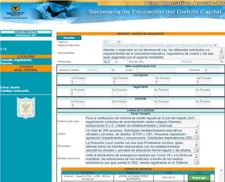Click the file list scrollbar up arrow
Image resolution: width=225 pixels, height=182 pixels.
tap(221, 171)
